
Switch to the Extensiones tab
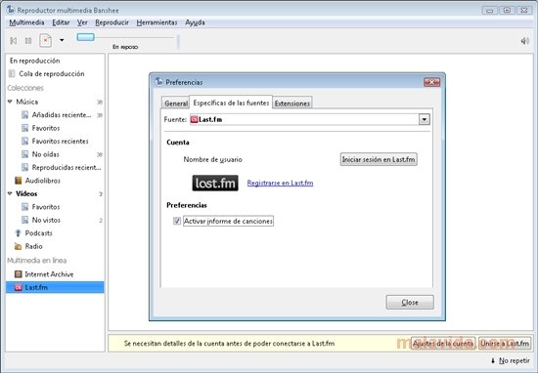292,104
